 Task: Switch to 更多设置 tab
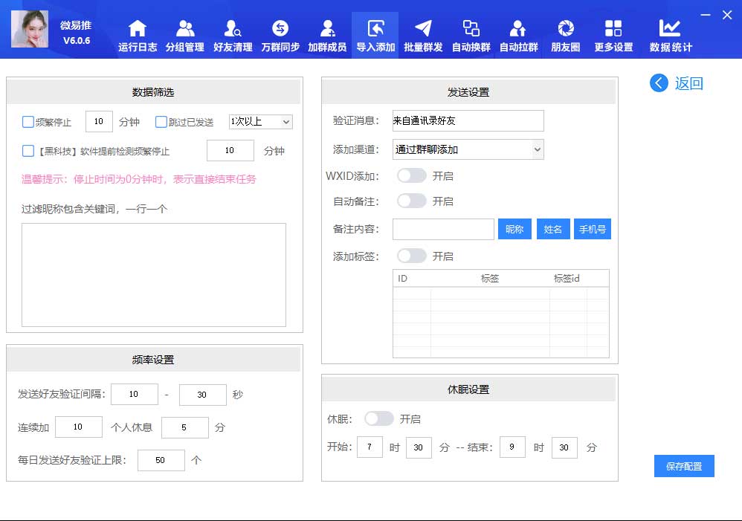[613, 36]
